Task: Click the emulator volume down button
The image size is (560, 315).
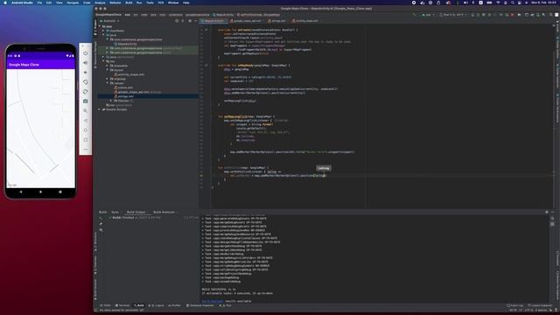Action: pyautogui.click(x=86, y=73)
